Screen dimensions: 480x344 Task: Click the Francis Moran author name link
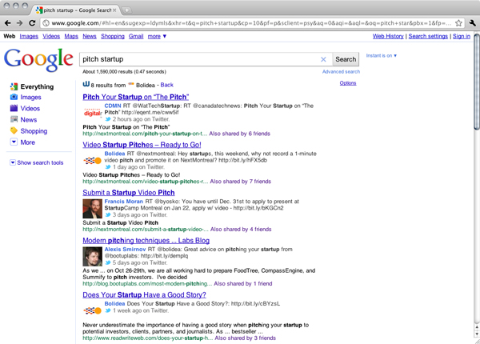tap(124, 202)
